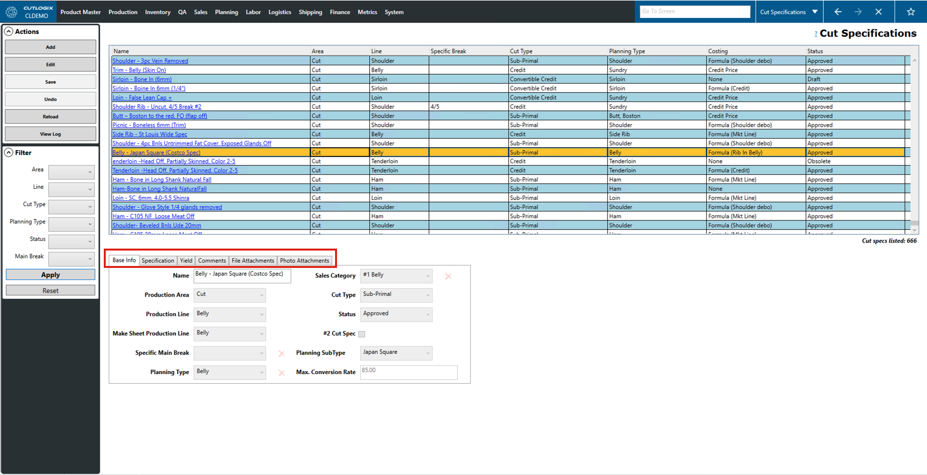Clear Sales Category with red X icon

448,276
